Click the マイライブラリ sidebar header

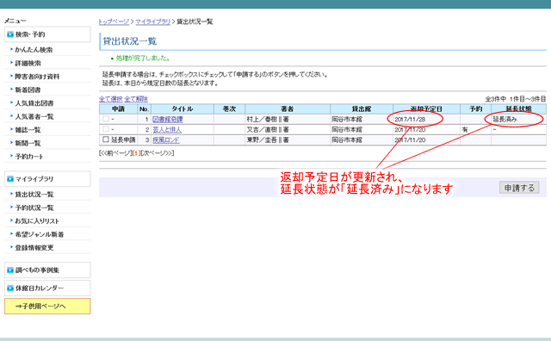tap(47, 179)
